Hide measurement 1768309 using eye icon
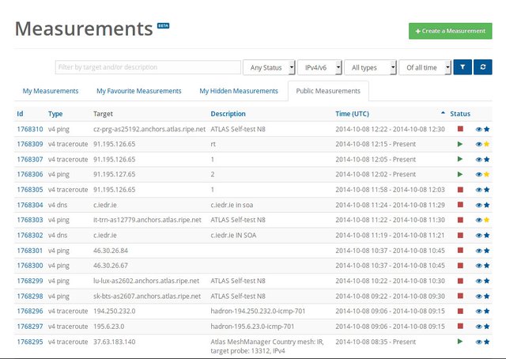The image size is (506, 359). click(x=479, y=144)
